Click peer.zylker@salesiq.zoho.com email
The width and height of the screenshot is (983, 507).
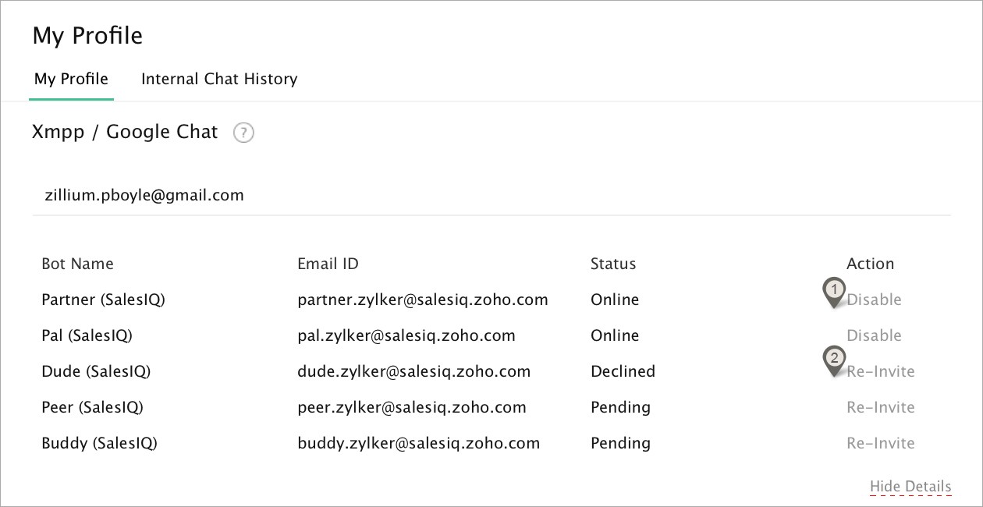[412, 407]
